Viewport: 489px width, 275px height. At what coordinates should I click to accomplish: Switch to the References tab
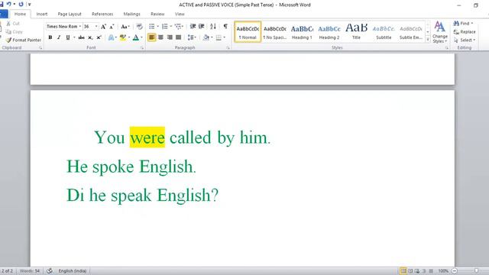[x=102, y=14]
